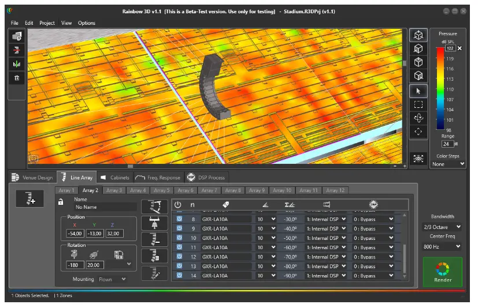Open the Bandwidth 2/3 Octave dropdown
This screenshot has height=308, width=478.
tap(442, 227)
